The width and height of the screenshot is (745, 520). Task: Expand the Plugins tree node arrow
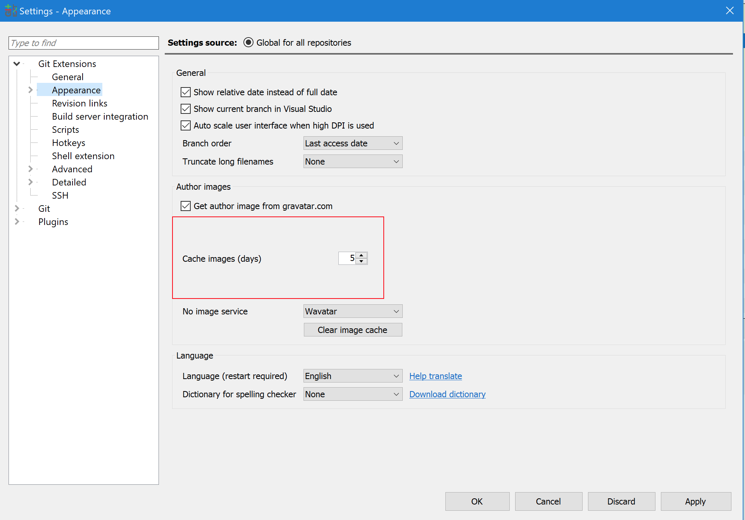point(17,221)
